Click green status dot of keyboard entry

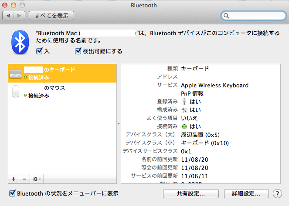tap(25, 77)
